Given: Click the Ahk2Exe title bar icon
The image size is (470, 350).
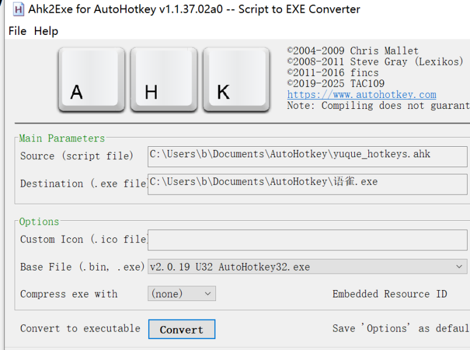Looking at the screenshot, I should 18,9.
